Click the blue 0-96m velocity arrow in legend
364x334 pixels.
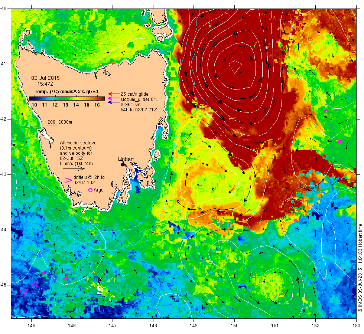click(x=114, y=102)
